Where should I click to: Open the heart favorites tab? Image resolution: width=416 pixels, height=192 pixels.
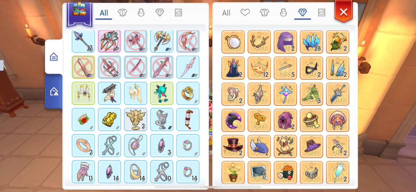[x=245, y=13]
